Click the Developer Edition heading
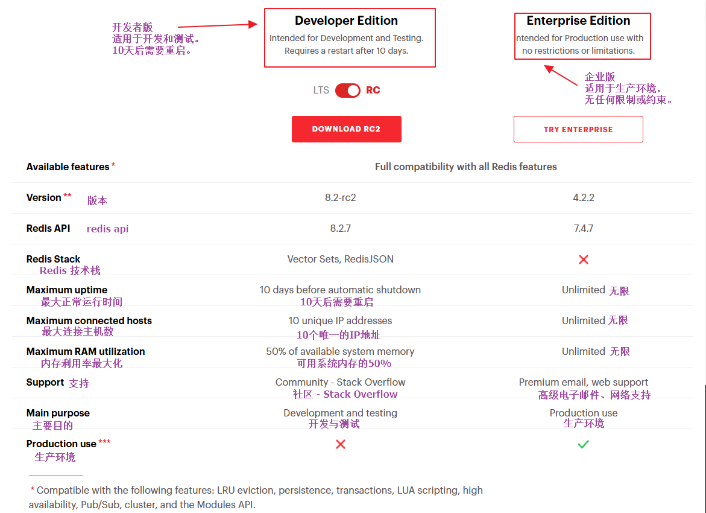Image resolution: width=706 pixels, height=513 pixels. pyautogui.click(x=346, y=21)
